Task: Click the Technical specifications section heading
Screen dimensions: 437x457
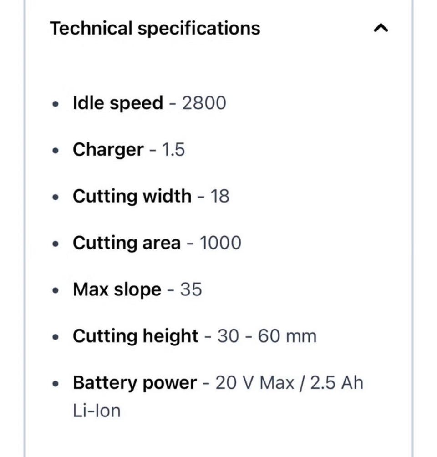Action: [x=155, y=28]
